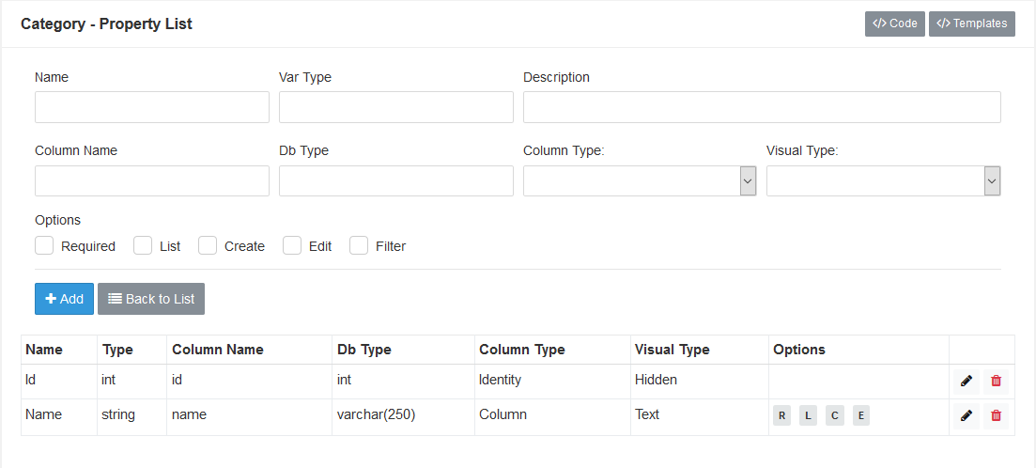The height and width of the screenshot is (468, 1036).
Task: Open the Templates button
Action: [x=971, y=23]
